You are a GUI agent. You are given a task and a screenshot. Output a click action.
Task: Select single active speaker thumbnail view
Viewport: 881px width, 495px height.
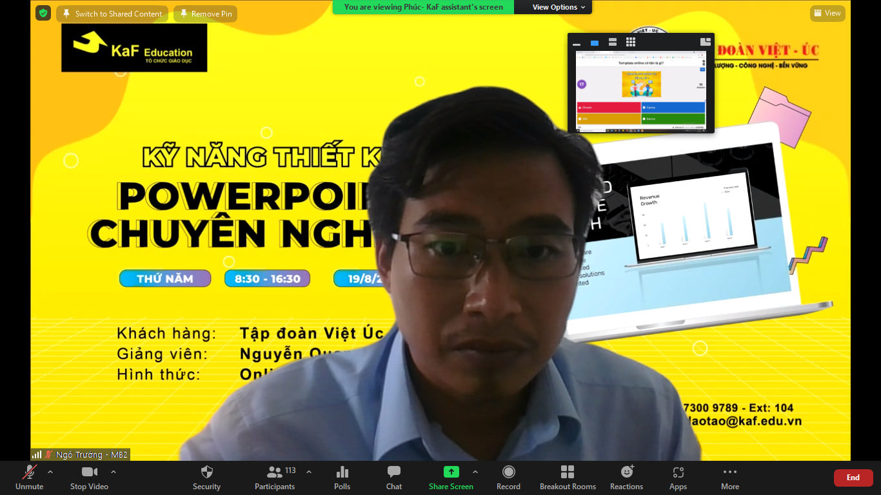coord(595,43)
